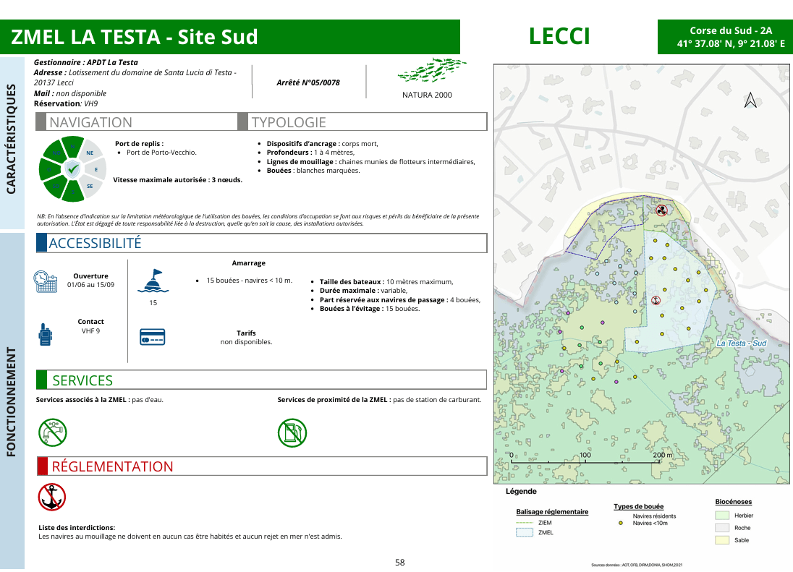The height and width of the screenshot is (572, 793).
Task: Click 'Part réservée aux navires de passage' bullet
Action: (x=400, y=299)
